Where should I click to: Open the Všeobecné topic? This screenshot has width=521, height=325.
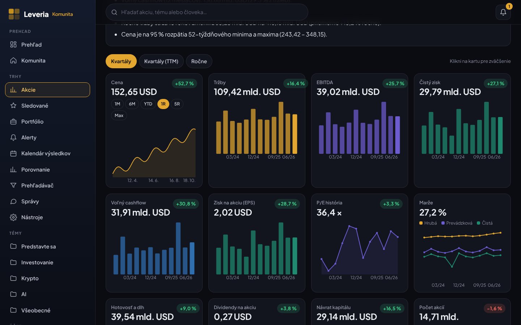(x=47, y=310)
